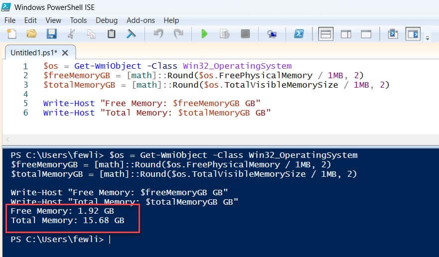The width and height of the screenshot is (439, 257).
Task: Click Get-WmiObject on script line 1
Action: (x=108, y=66)
